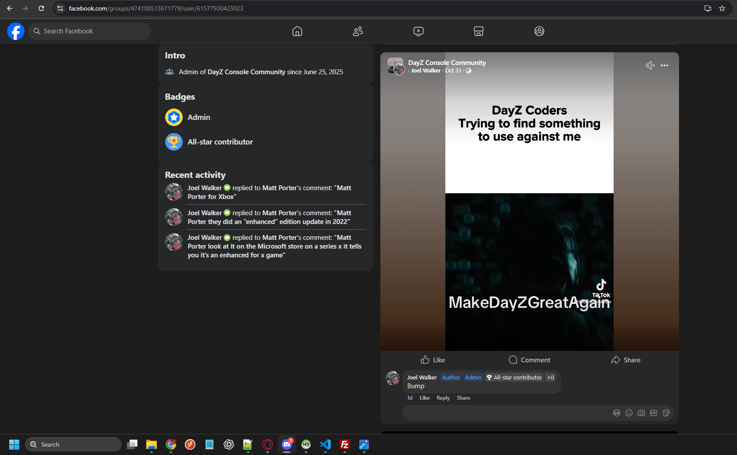The image size is (737, 455).
Task: Go to the Home feed icon
Action: point(297,31)
